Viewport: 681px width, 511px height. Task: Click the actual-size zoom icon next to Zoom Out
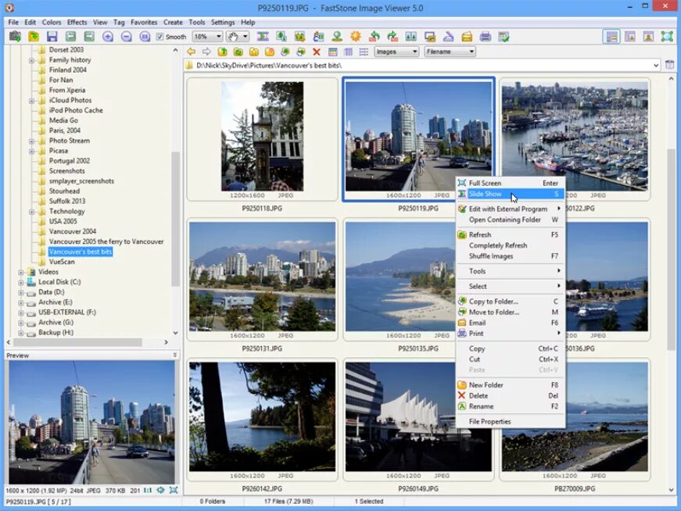tap(145, 37)
